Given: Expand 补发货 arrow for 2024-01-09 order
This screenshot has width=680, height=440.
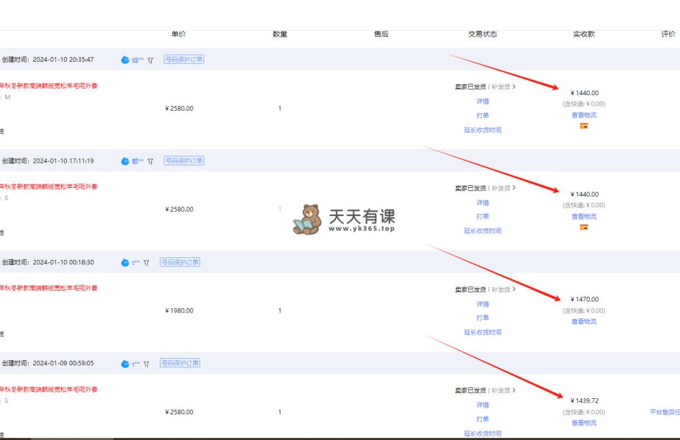Looking at the screenshot, I should pyautogui.click(x=514, y=390).
